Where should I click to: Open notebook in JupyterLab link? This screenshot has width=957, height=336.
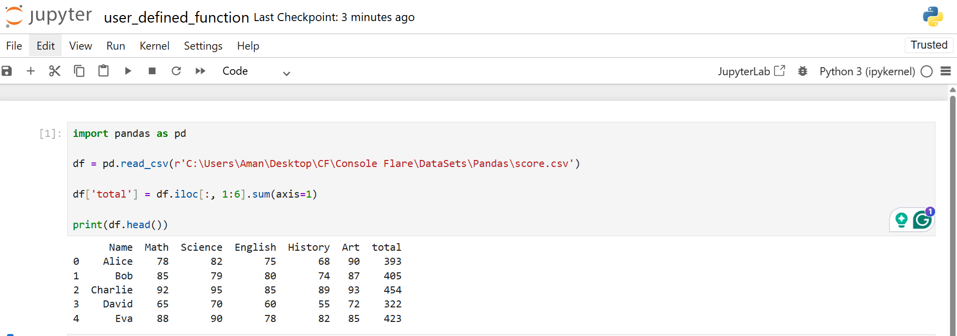click(751, 71)
